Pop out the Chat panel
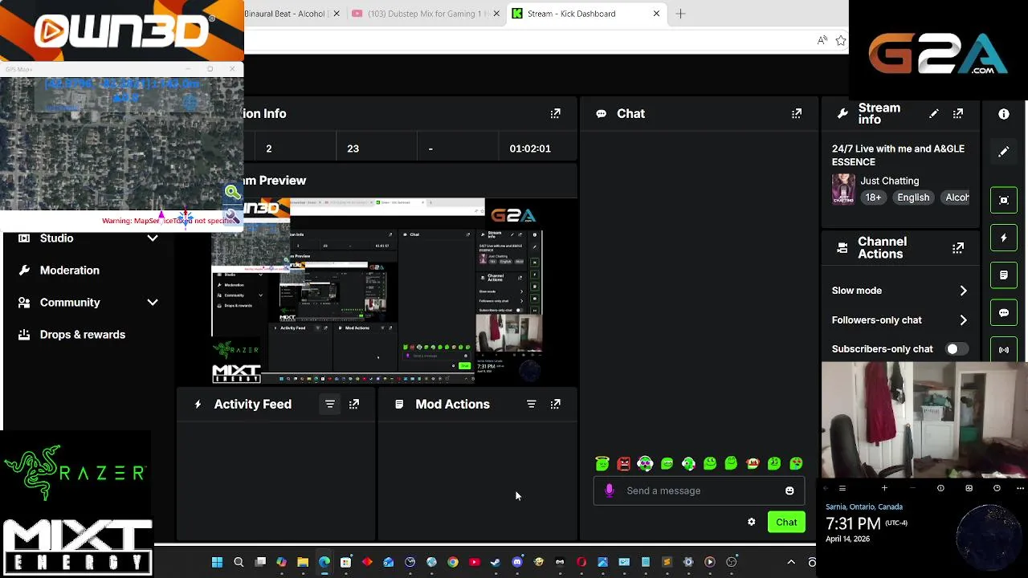This screenshot has width=1028, height=578. [797, 114]
